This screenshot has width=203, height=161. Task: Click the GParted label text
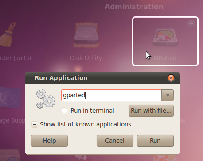(165, 58)
